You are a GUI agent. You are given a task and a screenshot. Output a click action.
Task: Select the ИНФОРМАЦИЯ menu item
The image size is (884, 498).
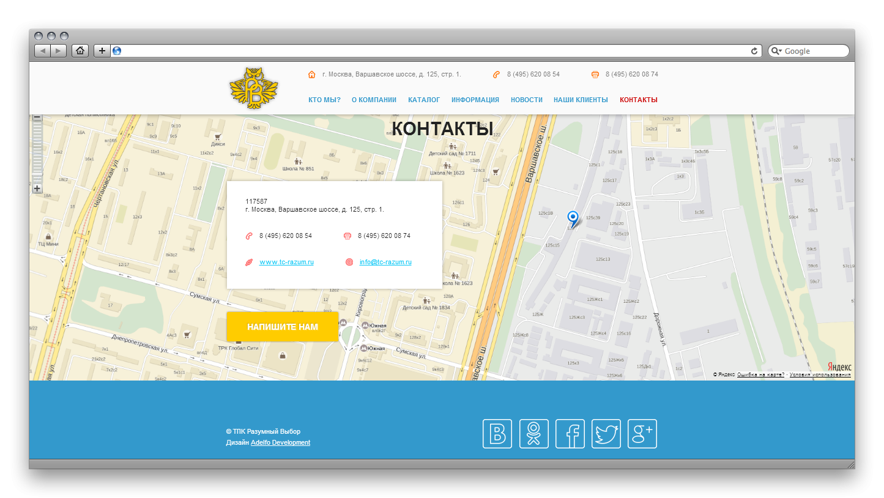[475, 100]
